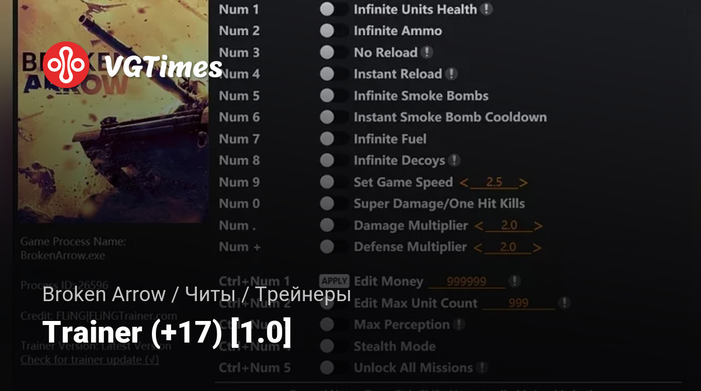This screenshot has width=701, height=391.
Task: Click the Edit Money info icon
Action: click(514, 281)
